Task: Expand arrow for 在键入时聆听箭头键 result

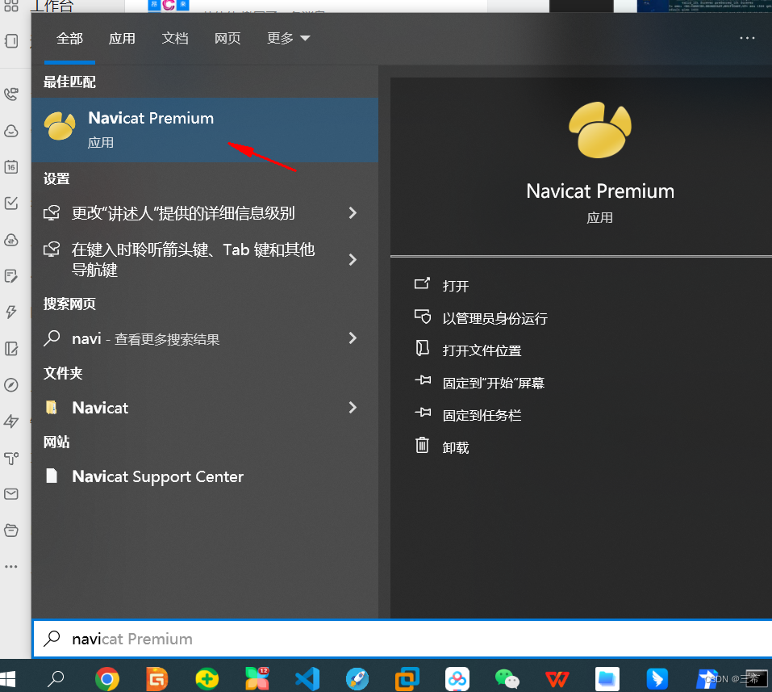Action: click(x=353, y=260)
